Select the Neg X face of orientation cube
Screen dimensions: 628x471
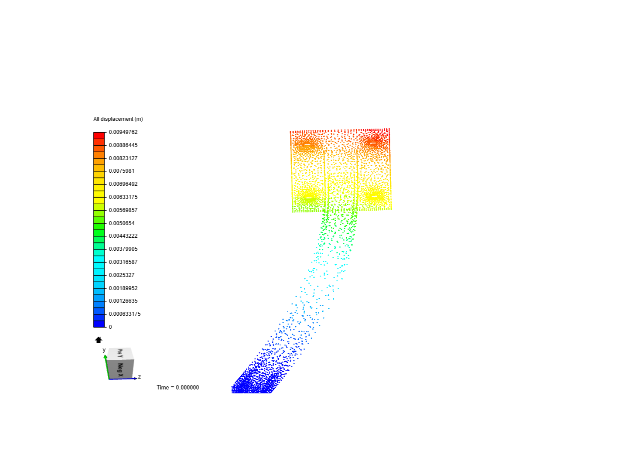point(120,369)
